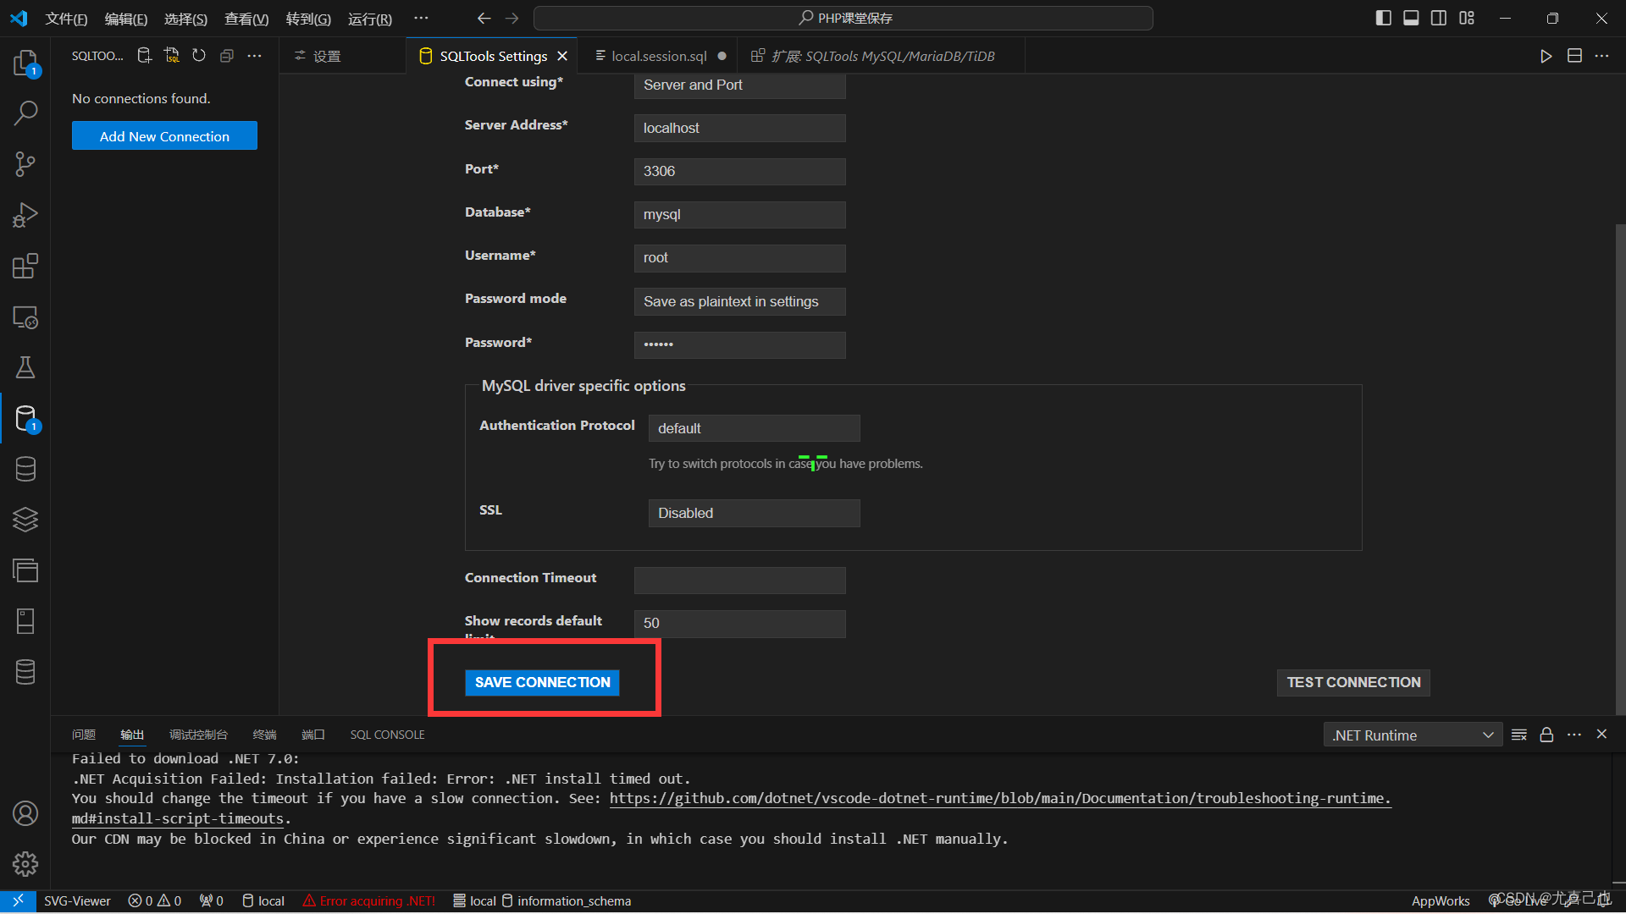The image size is (1626, 914).
Task: Open the Accounts icon in activity bar
Action: point(25,813)
